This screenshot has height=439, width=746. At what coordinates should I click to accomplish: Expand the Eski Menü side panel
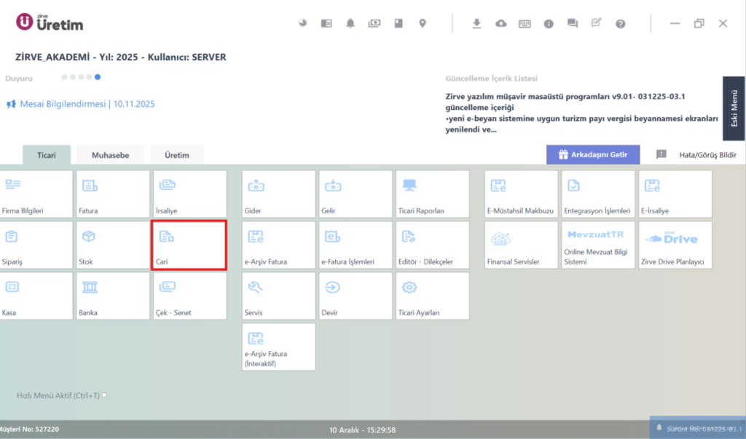pyautogui.click(x=734, y=108)
